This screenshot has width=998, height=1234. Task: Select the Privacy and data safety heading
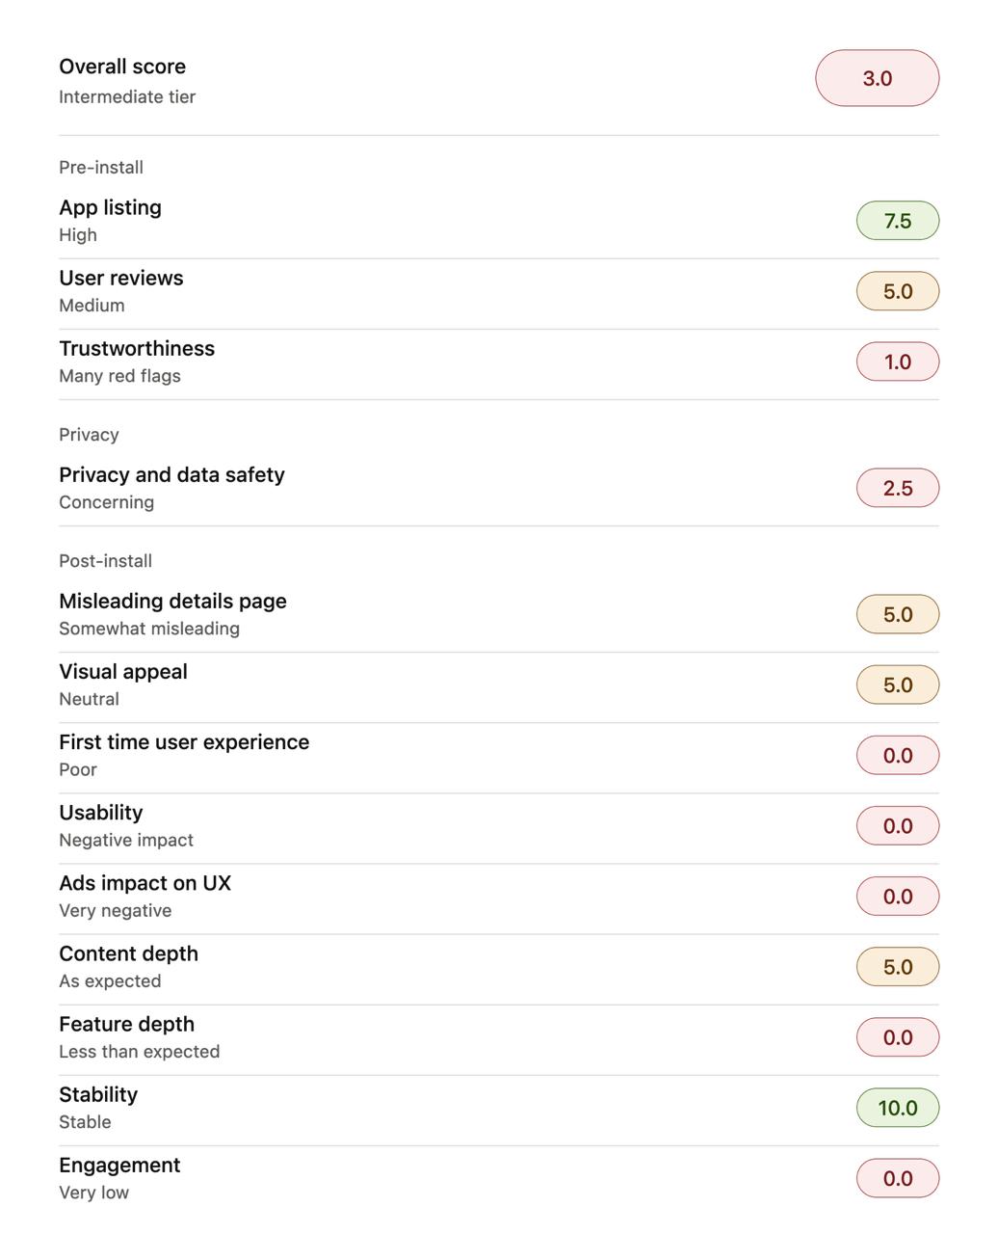pyautogui.click(x=171, y=474)
